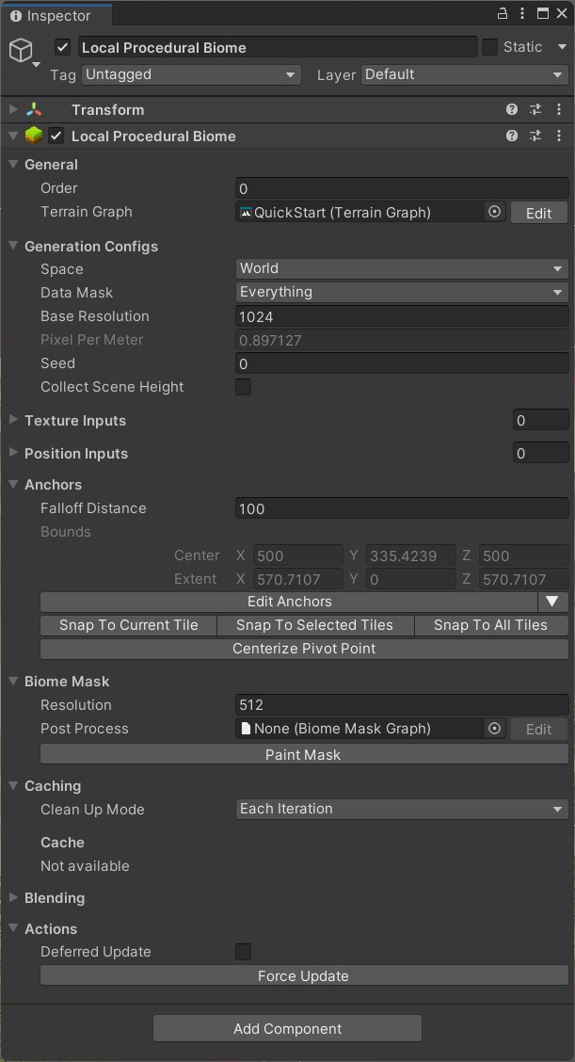
Task: Expand the Transform component
Action: point(13,109)
